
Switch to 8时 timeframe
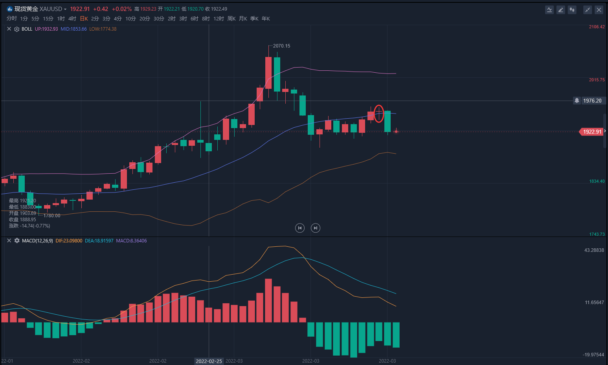[206, 18]
